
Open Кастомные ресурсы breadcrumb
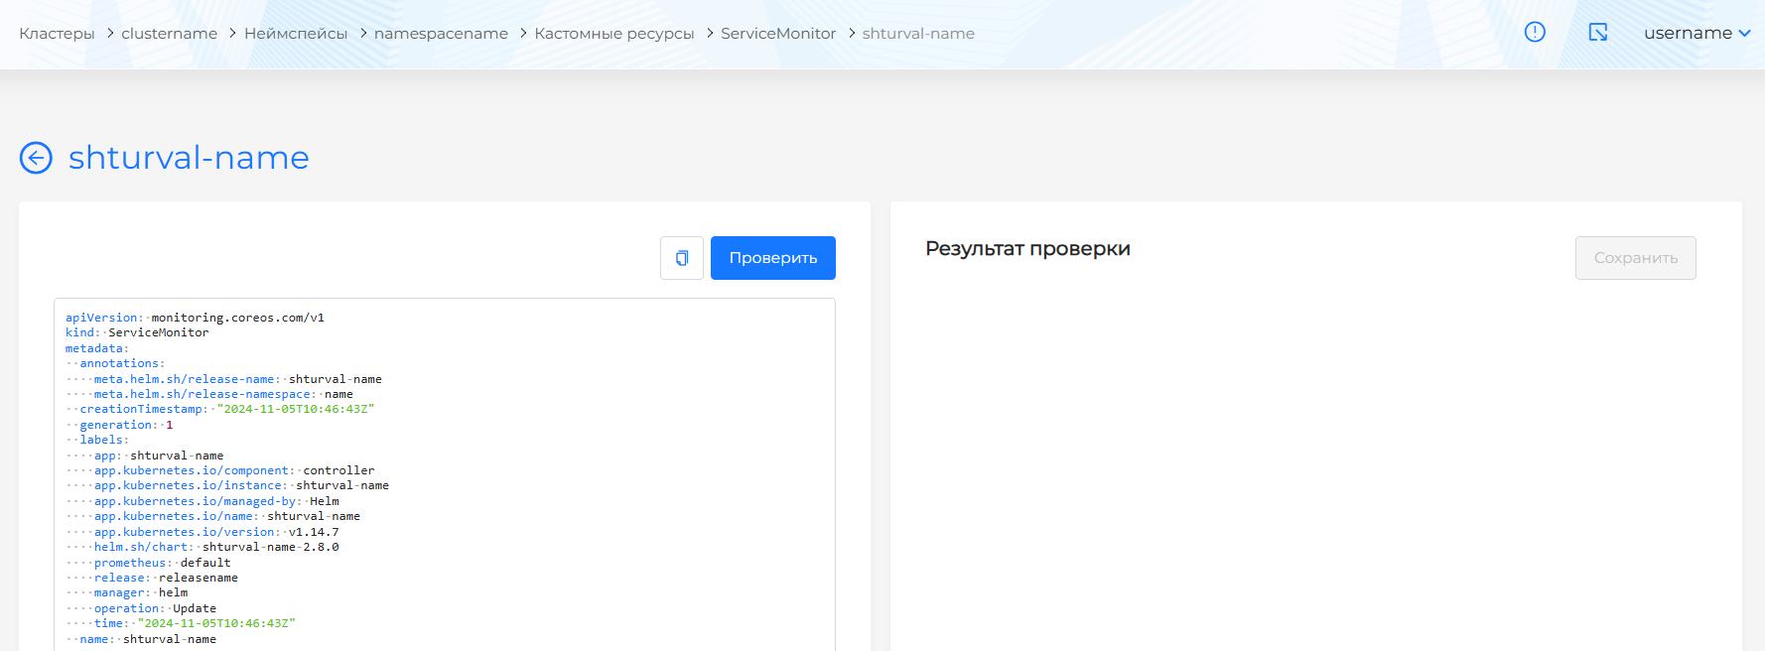pyautogui.click(x=613, y=34)
